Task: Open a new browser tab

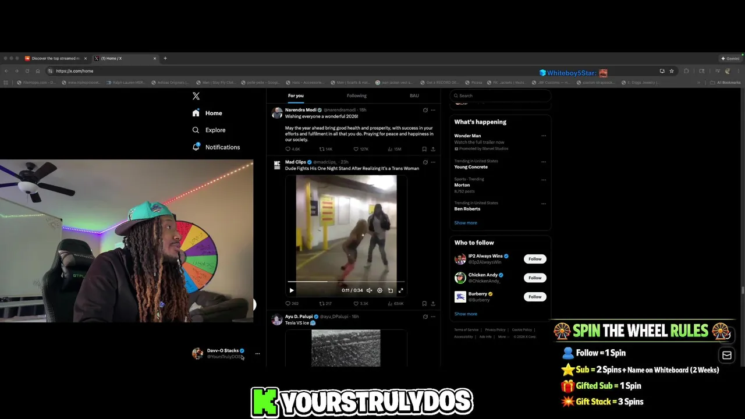Action: [x=165, y=58]
